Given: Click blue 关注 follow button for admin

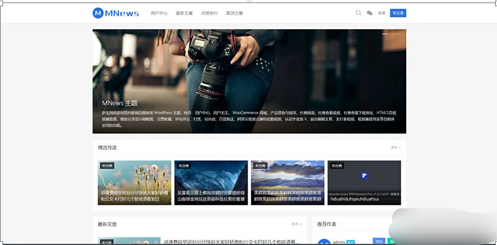Looking at the screenshot, I should click(x=379, y=241).
